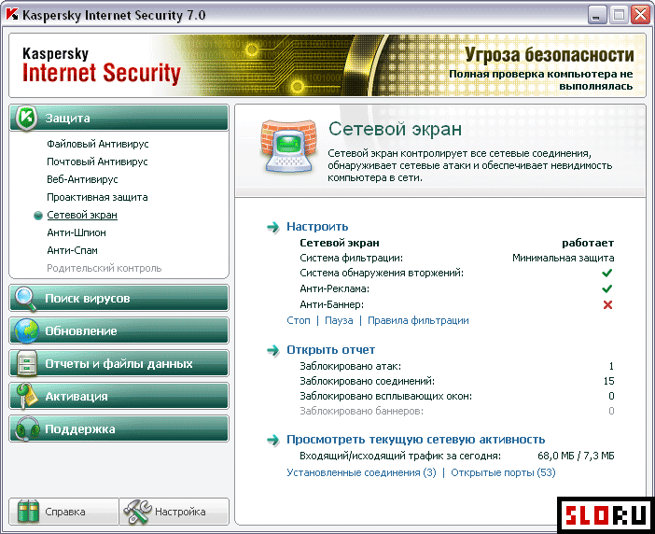Select Родительский контроль item

[x=104, y=268]
